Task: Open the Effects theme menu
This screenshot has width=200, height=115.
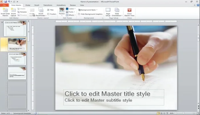Action: [71, 15]
